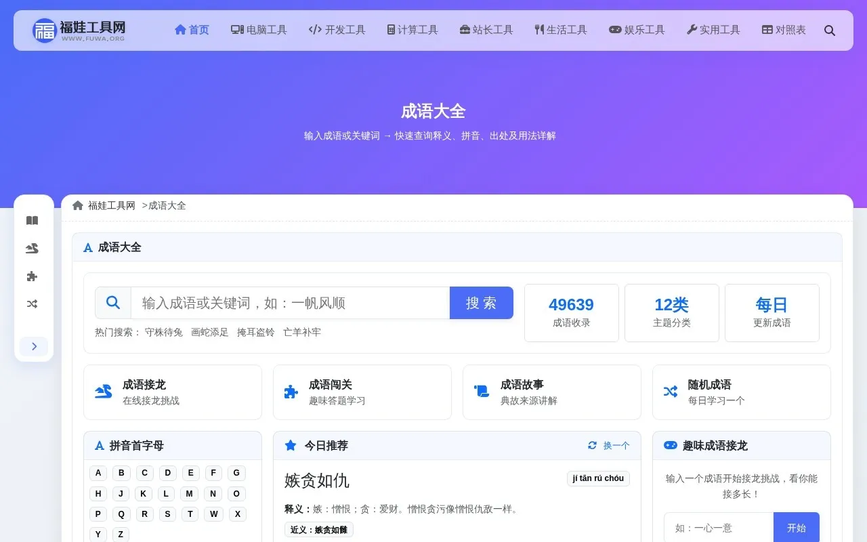
Task: Open the 娱乐工具 menu
Action: tap(637, 30)
